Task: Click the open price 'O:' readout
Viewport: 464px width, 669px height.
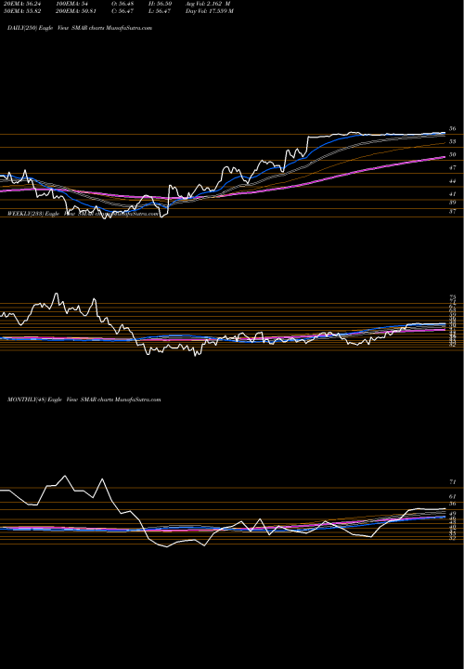Action: (x=123, y=4)
